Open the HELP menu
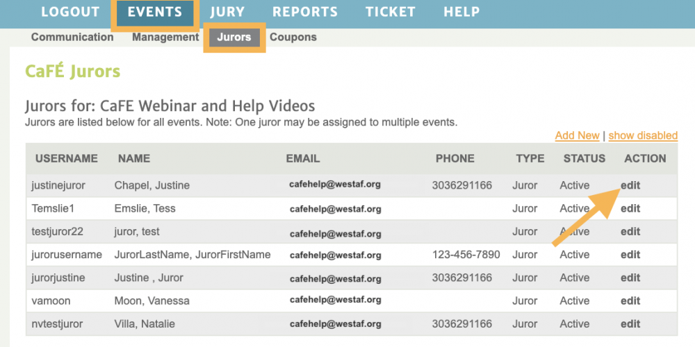 (x=461, y=12)
